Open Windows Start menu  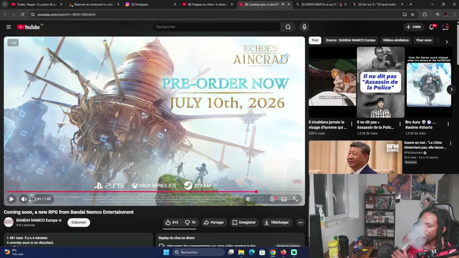click(166, 252)
